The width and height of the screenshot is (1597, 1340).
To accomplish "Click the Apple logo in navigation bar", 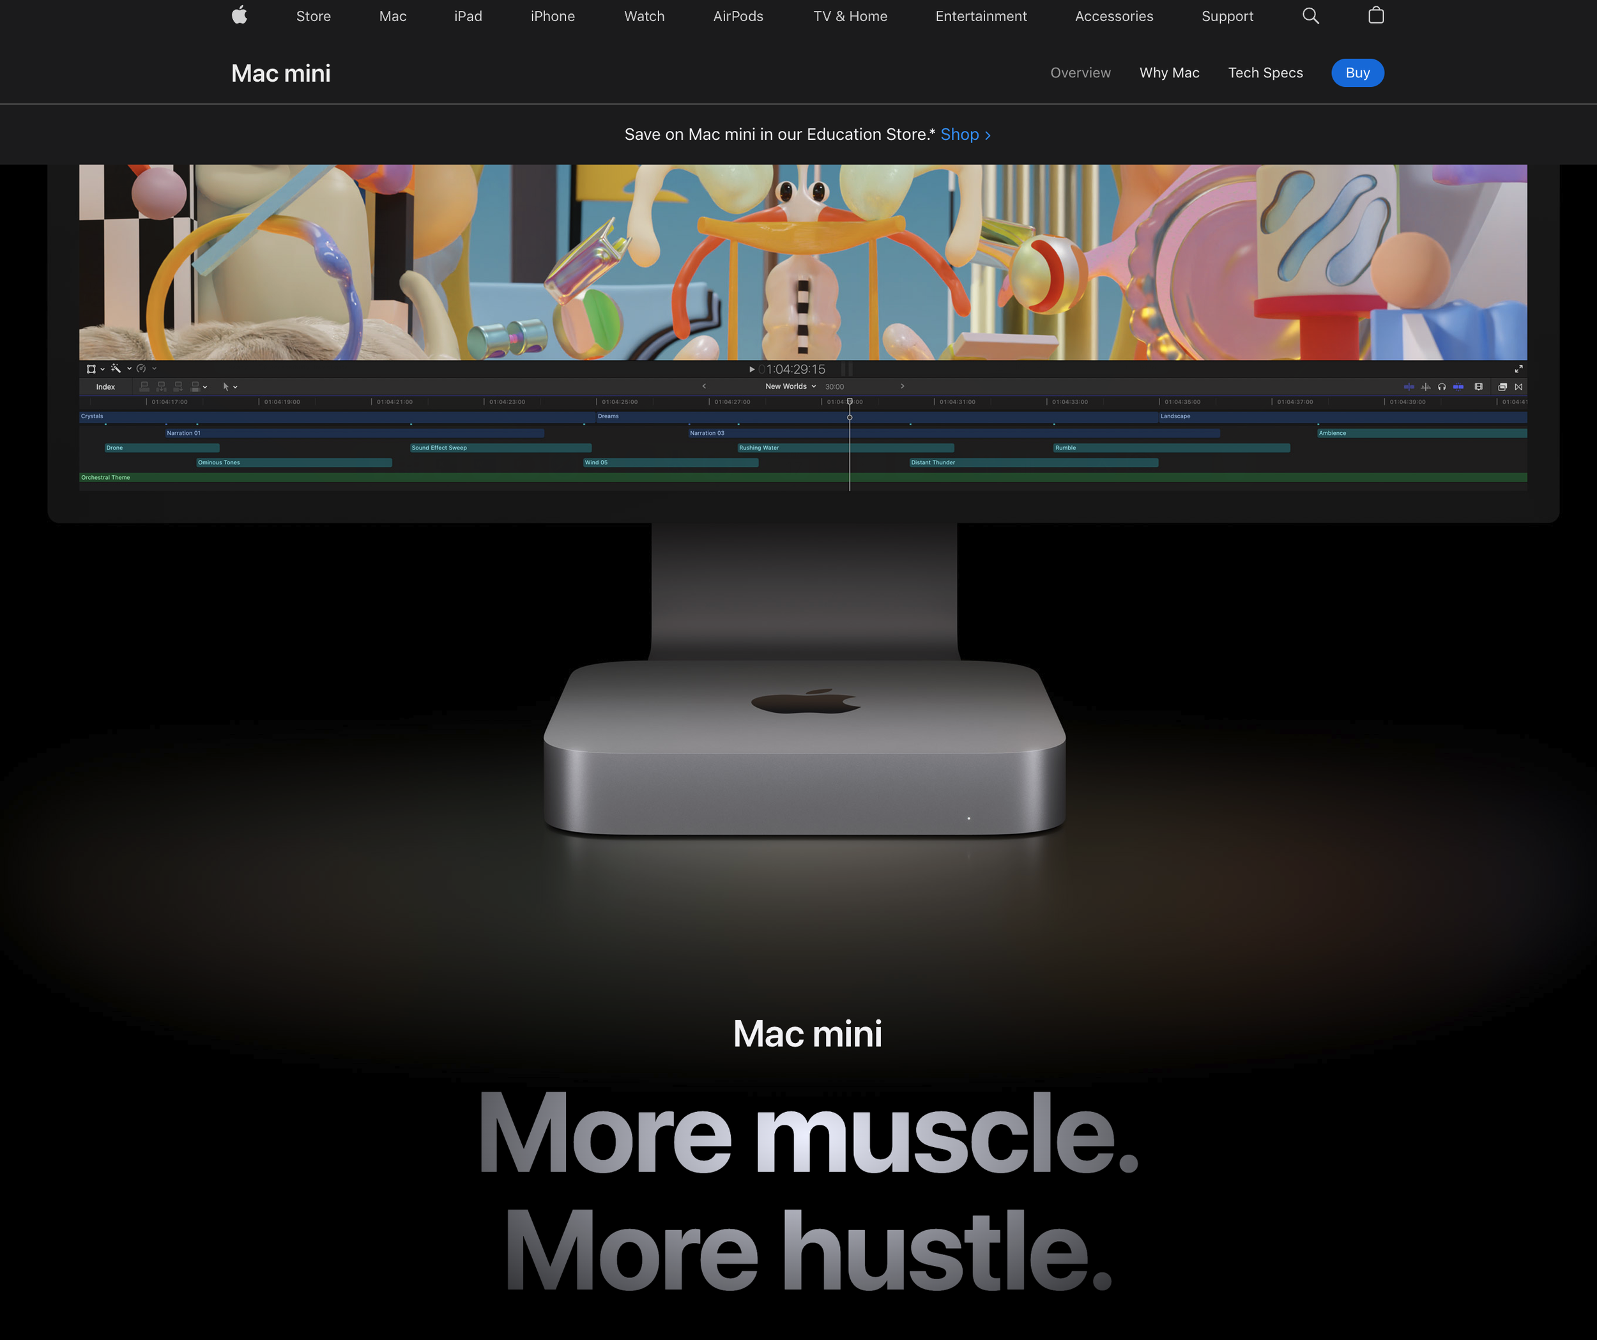I will click(x=240, y=15).
